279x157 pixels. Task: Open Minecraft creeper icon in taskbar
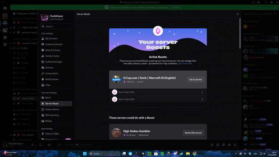pyautogui.click(x=149, y=154)
